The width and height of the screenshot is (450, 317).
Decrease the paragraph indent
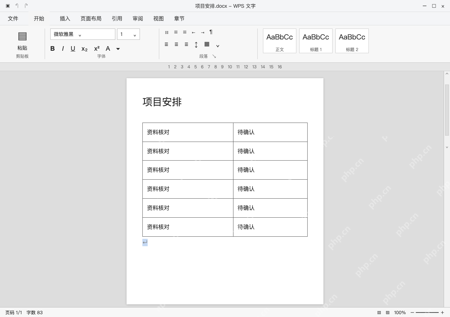(193, 32)
